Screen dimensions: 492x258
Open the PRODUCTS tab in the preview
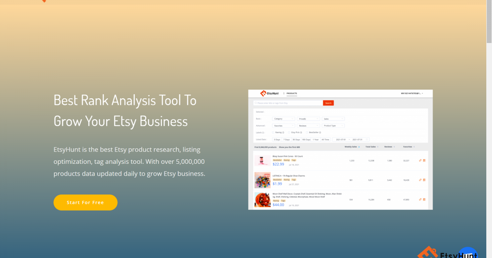click(292, 93)
